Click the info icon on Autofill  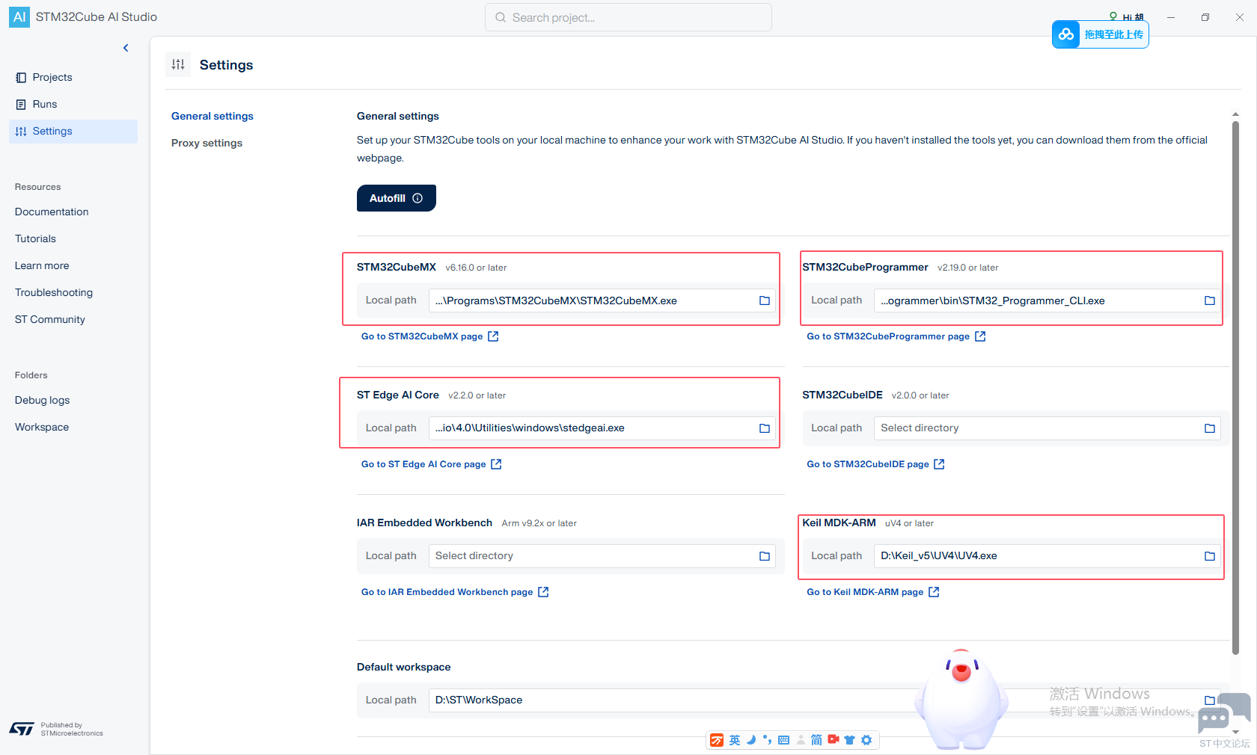(x=418, y=198)
